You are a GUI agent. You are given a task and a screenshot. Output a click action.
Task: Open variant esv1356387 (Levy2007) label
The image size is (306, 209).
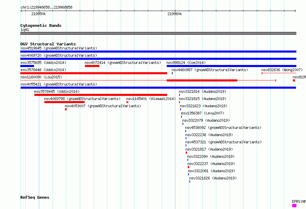(203, 113)
